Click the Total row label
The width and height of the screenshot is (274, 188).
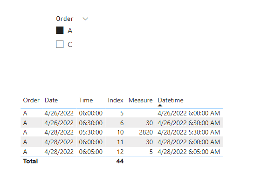coord(30,161)
